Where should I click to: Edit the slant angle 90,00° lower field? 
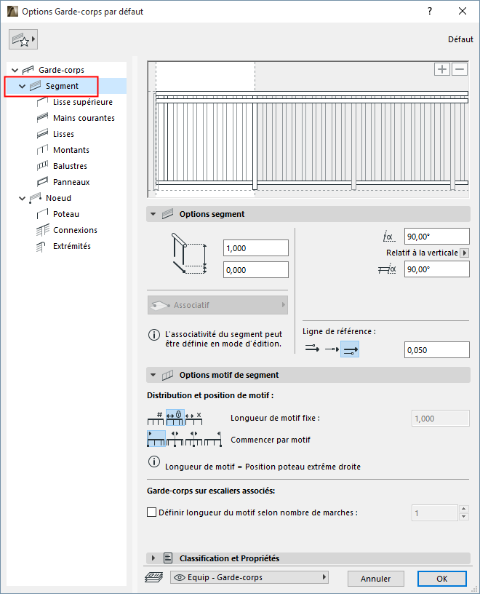437,269
